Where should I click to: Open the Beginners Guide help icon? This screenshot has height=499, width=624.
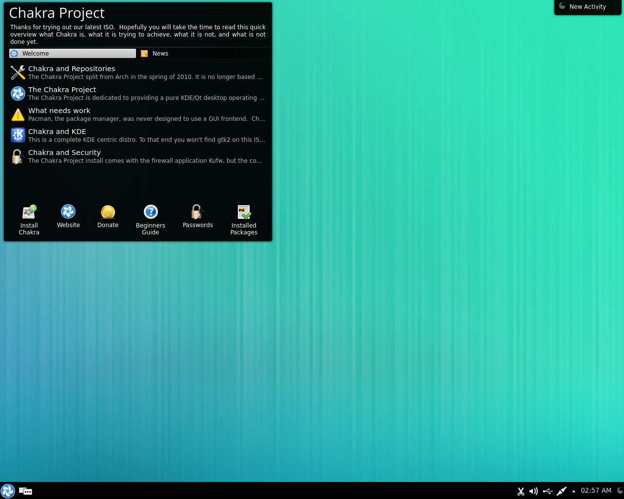click(x=151, y=212)
